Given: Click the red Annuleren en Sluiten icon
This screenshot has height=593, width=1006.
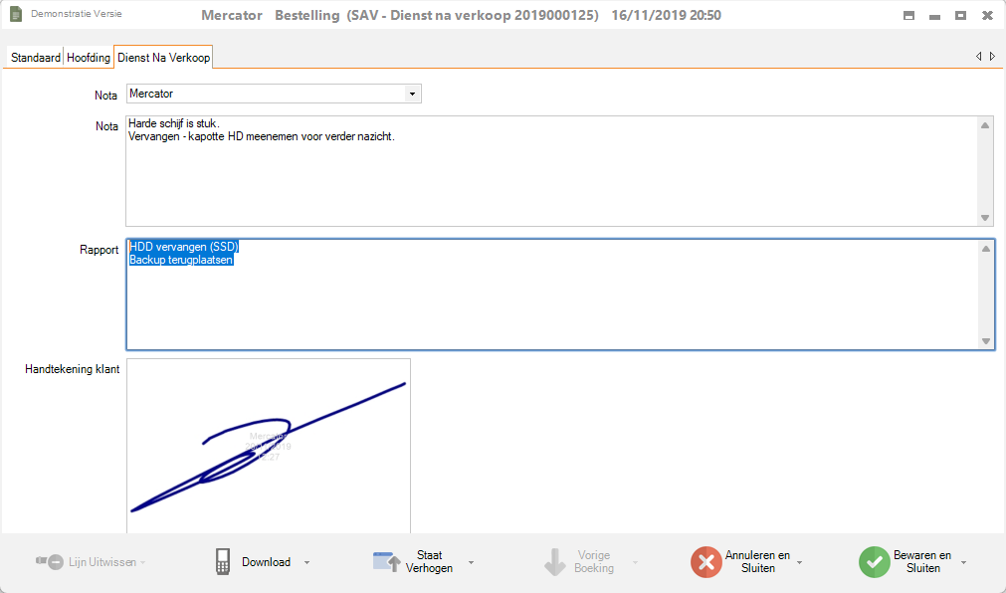Looking at the screenshot, I should click(705, 562).
